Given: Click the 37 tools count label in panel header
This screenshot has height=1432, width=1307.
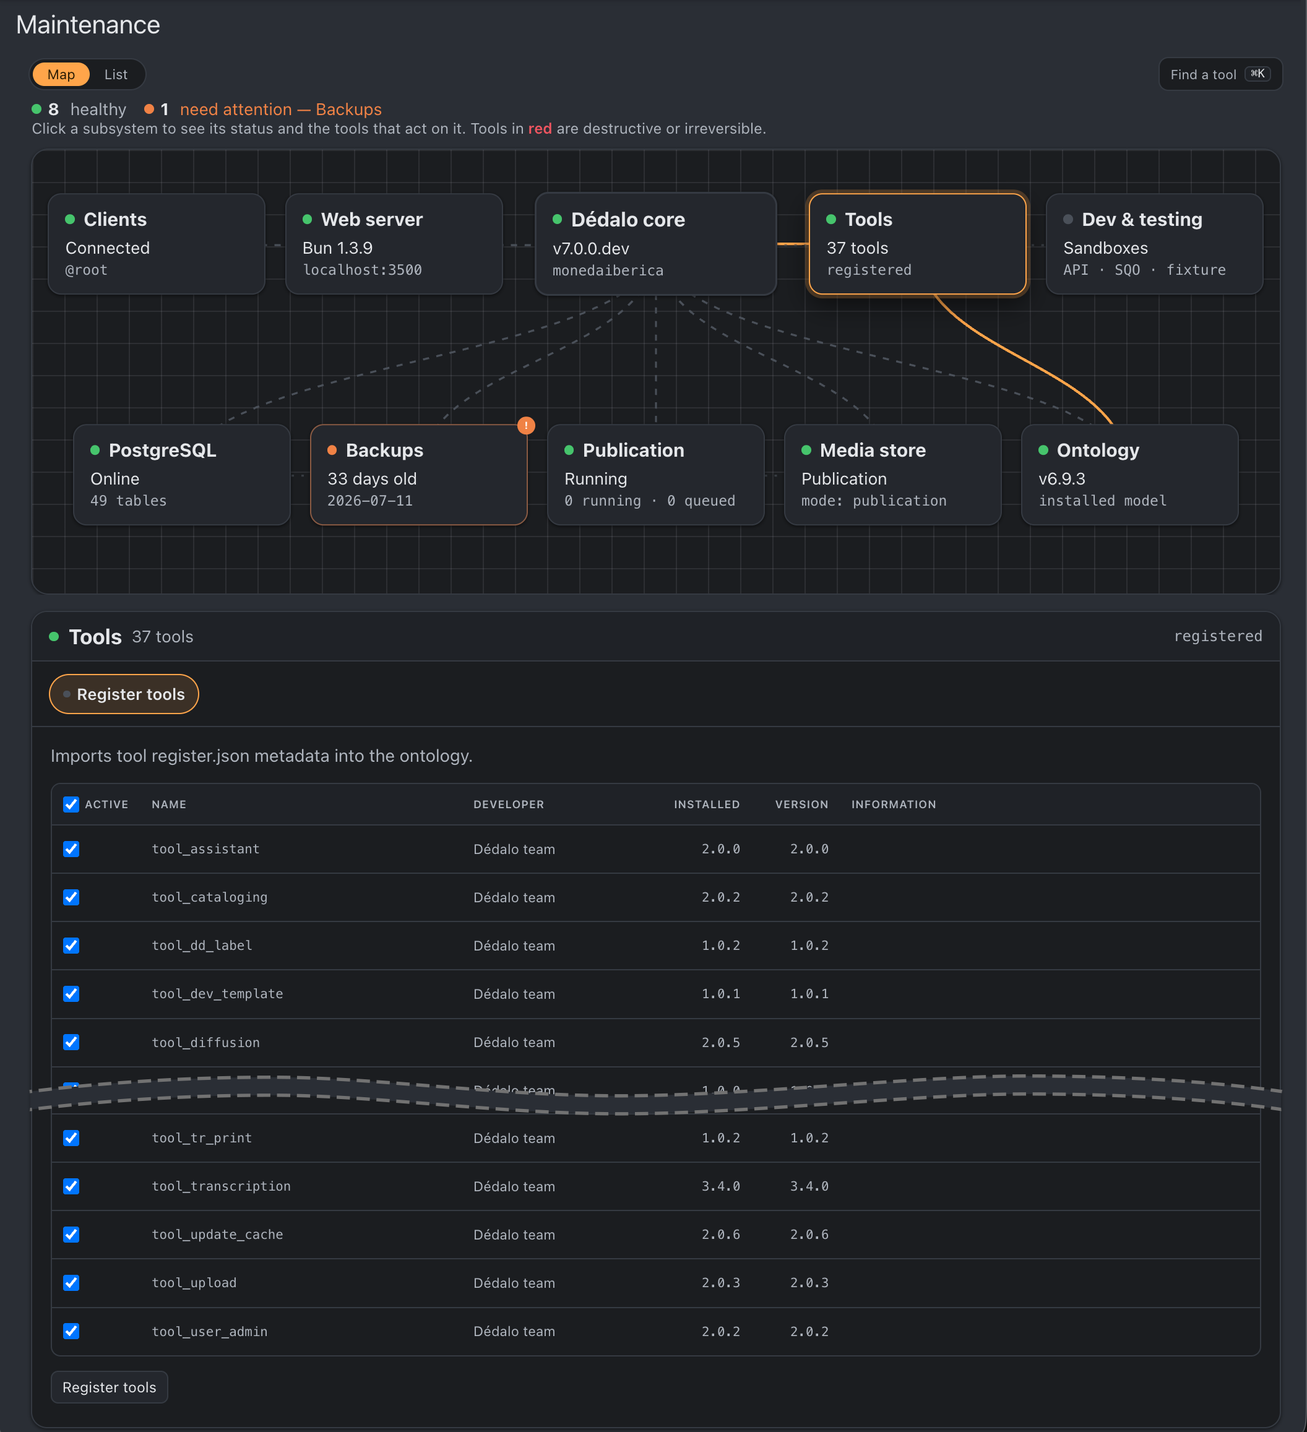Looking at the screenshot, I should (163, 636).
